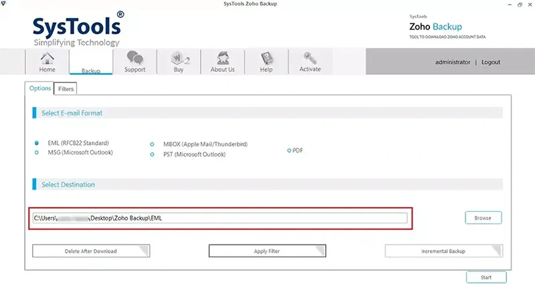Select EML (RFC822 Standard) format
Viewport: 535px width, 284px height.
pos(37,143)
